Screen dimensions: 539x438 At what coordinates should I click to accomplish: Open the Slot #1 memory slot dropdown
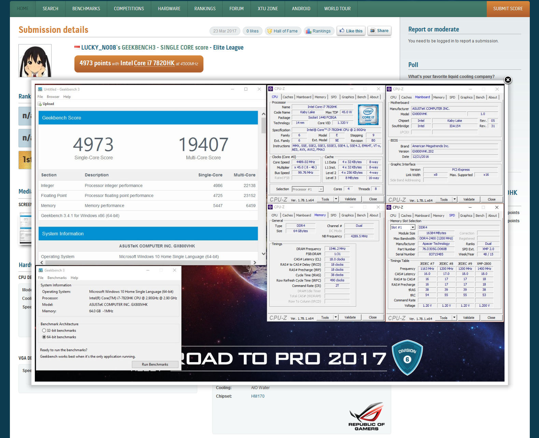(x=412, y=227)
